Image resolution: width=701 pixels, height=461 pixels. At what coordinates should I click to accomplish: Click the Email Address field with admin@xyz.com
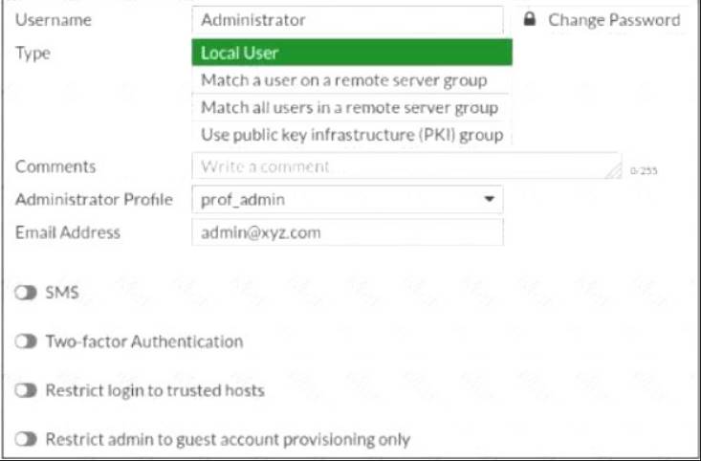coord(346,232)
